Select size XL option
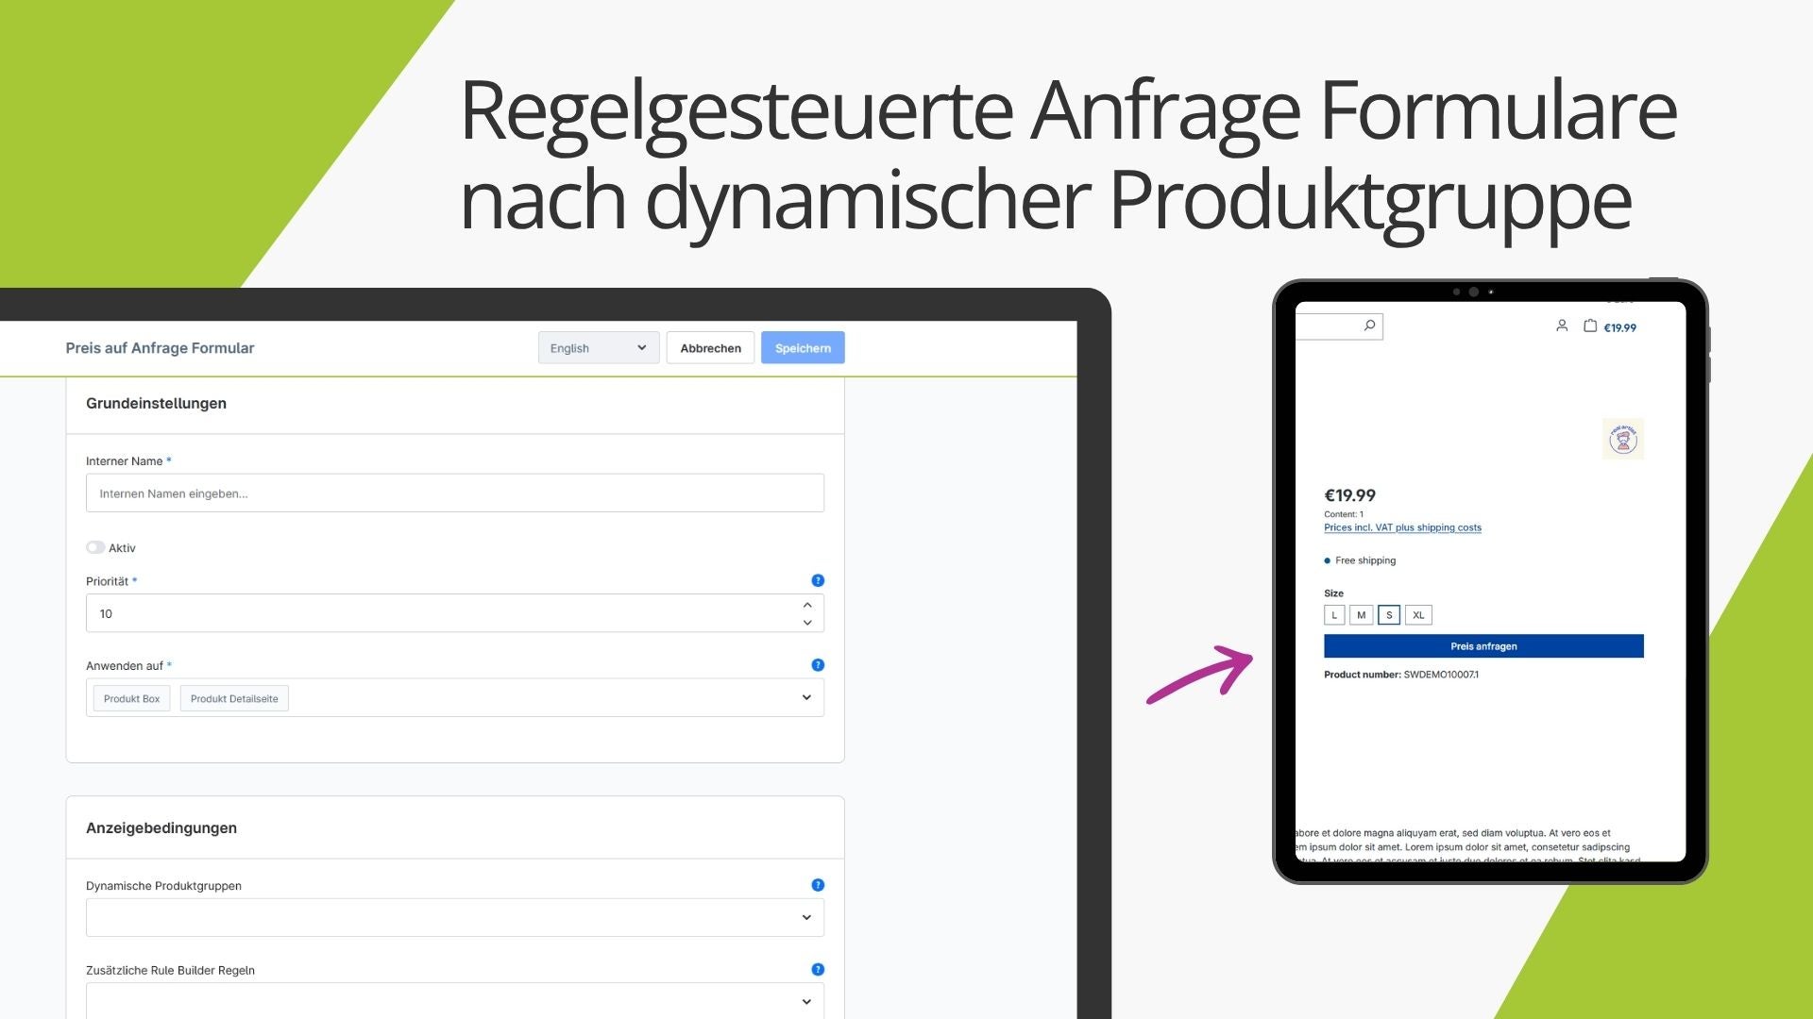This screenshot has height=1019, width=1813. point(1418,615)
